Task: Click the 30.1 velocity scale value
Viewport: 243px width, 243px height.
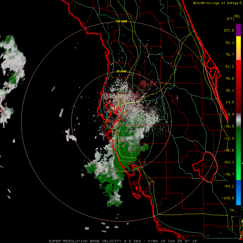Action: click(x=230, y=90)
